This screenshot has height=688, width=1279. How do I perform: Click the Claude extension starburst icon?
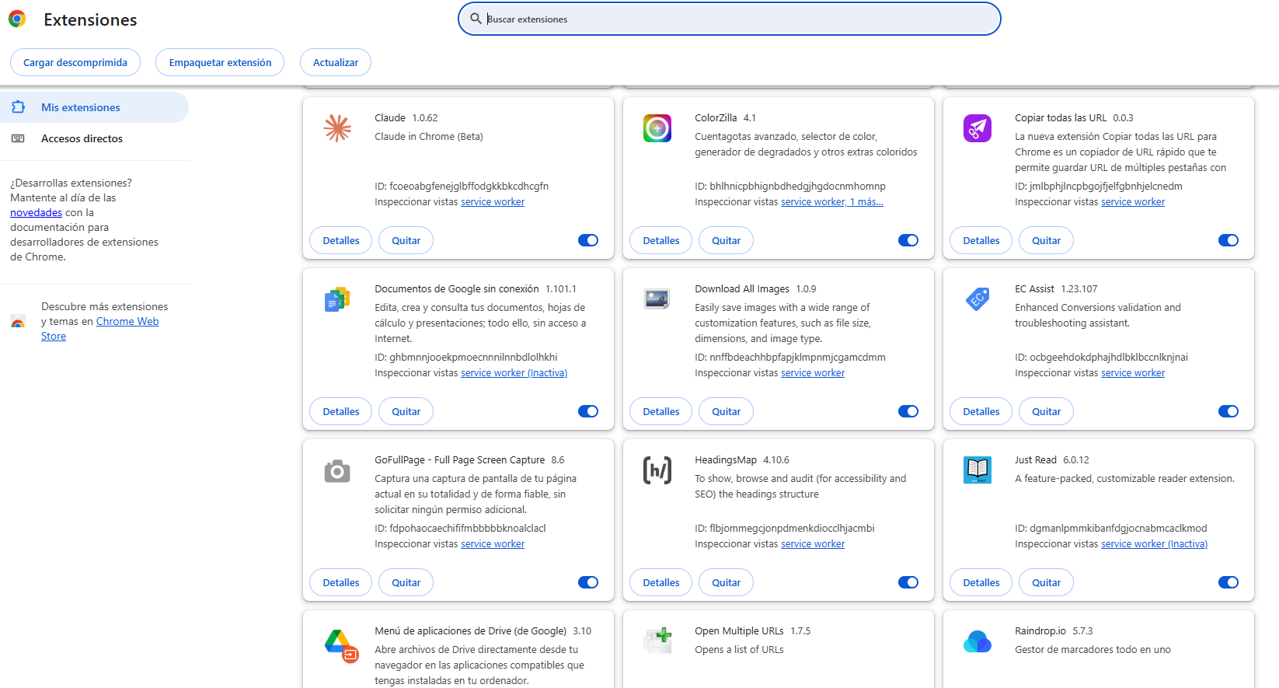337,128
